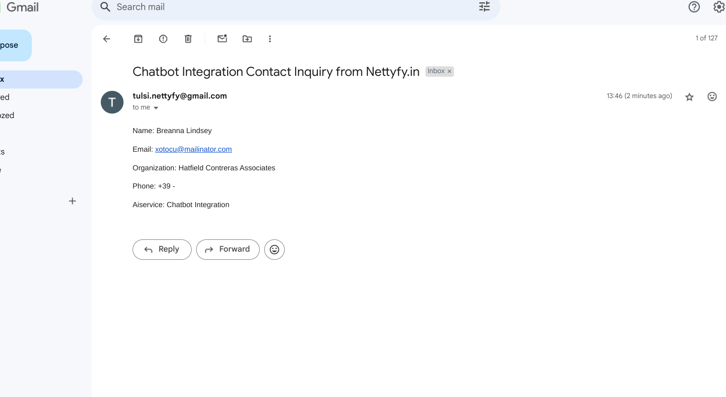Open the three-dot More options menu
Viewport: 726px width, 397px height.
pyautogui.click(x=270, y=39)
